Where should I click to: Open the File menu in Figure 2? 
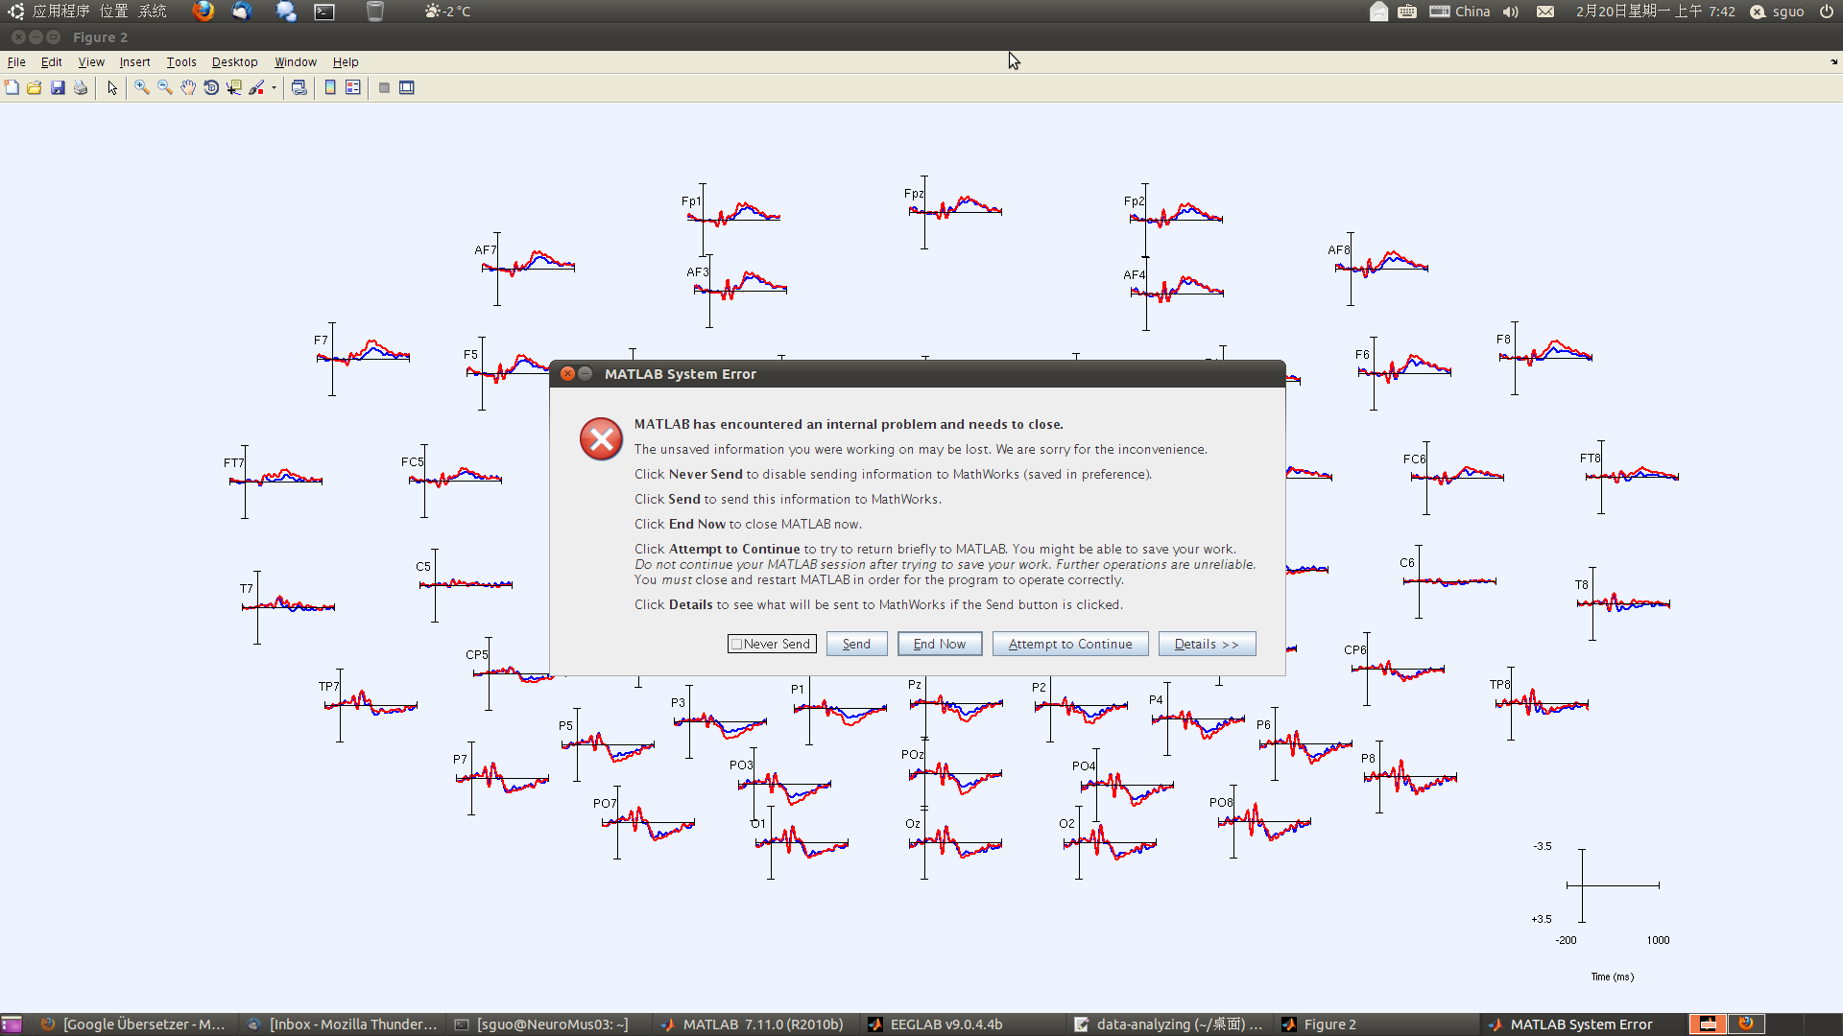pyautogui.click(x=16, y=61)
